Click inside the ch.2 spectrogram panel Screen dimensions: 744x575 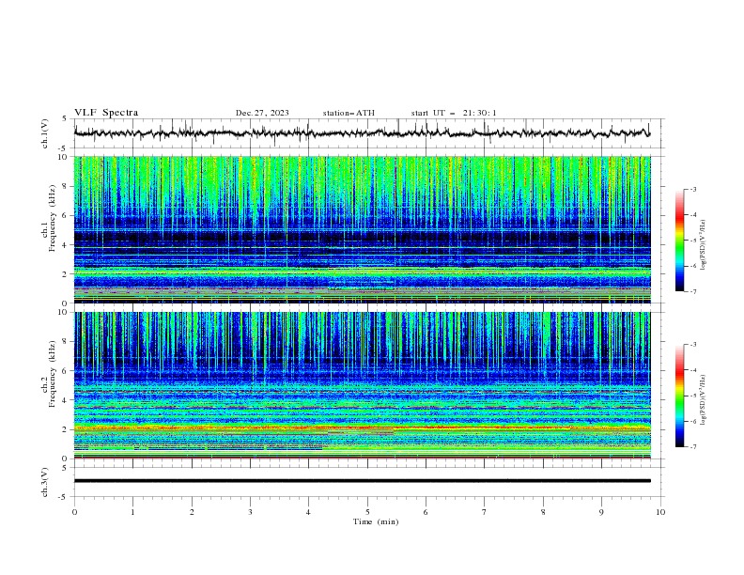(x=362, y=385)
